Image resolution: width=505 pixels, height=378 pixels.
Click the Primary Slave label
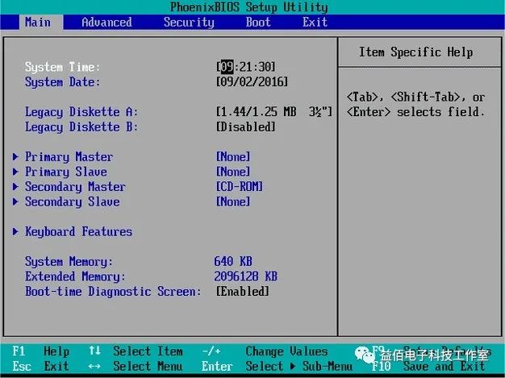tap(66, 172)
